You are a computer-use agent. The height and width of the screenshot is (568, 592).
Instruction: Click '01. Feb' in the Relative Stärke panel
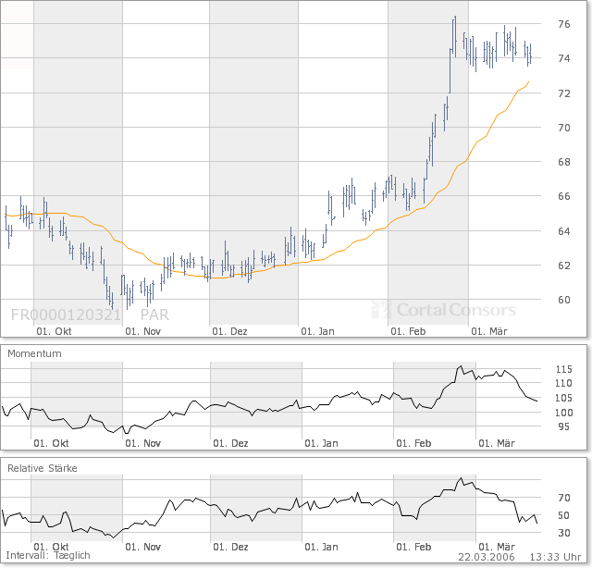pos(413,547)
